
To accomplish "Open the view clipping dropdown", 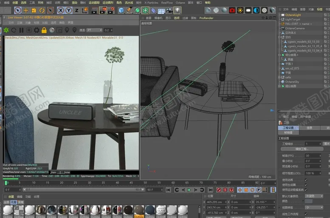I will [x=314, y=207].
